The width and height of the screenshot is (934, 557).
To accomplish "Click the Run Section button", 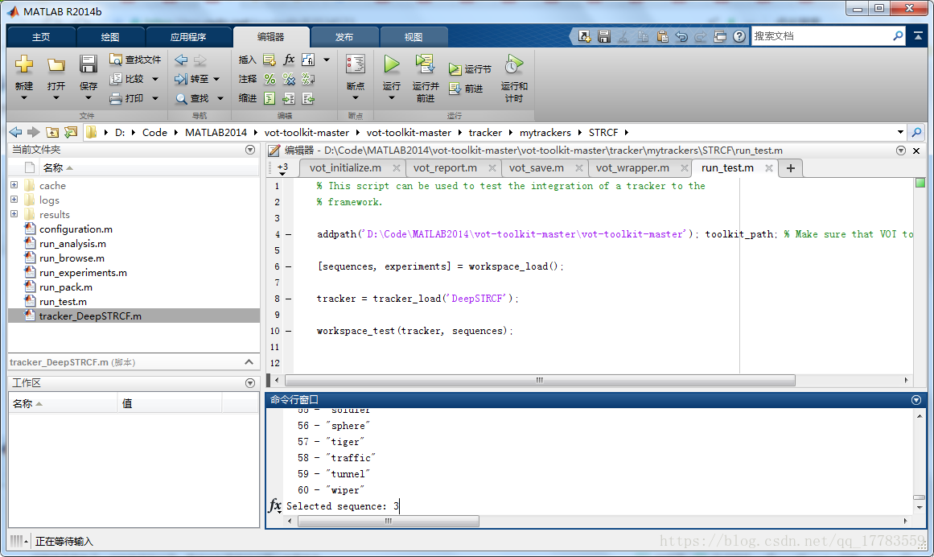I will tap(470, 69).
